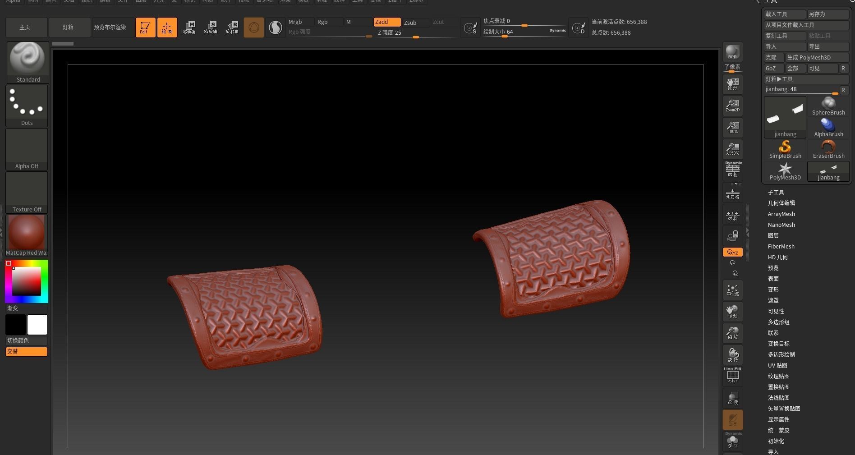855x455 pixels.
Task: Click 生成 PolyMesh3D button
Action: tap(818, 57)
